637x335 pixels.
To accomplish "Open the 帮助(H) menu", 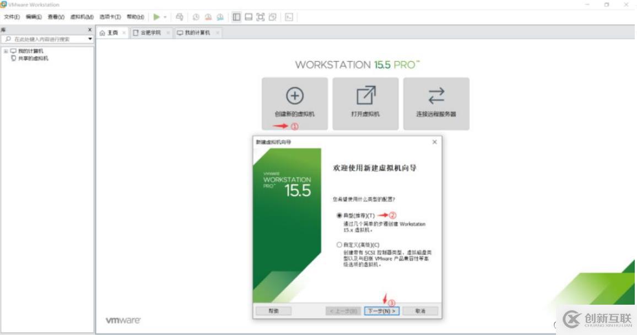I will click(x=136, y=17).
